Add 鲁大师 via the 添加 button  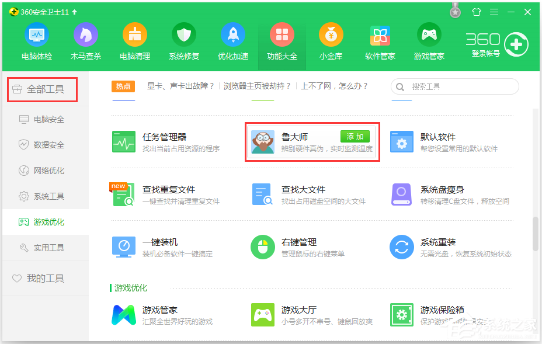[355, 136]
